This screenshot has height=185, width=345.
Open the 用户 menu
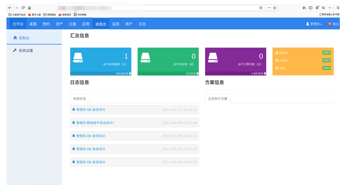click(129, 24)
